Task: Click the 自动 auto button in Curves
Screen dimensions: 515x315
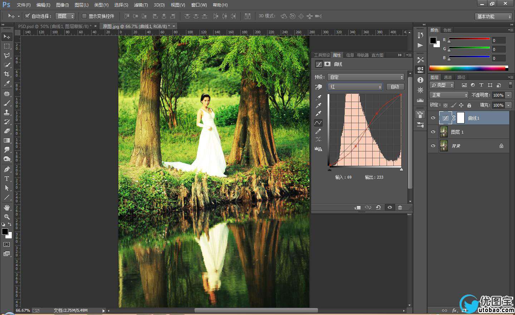Action: tap(395, 87)
